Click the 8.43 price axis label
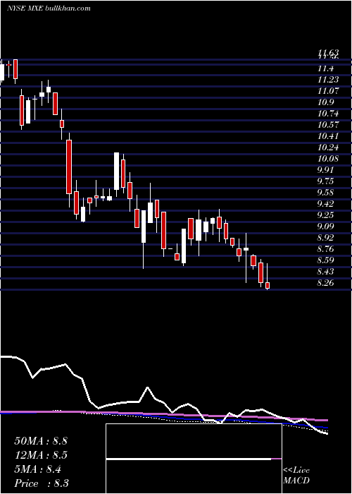The width and height of the screenshot is (352, 494). click(325, 272)
